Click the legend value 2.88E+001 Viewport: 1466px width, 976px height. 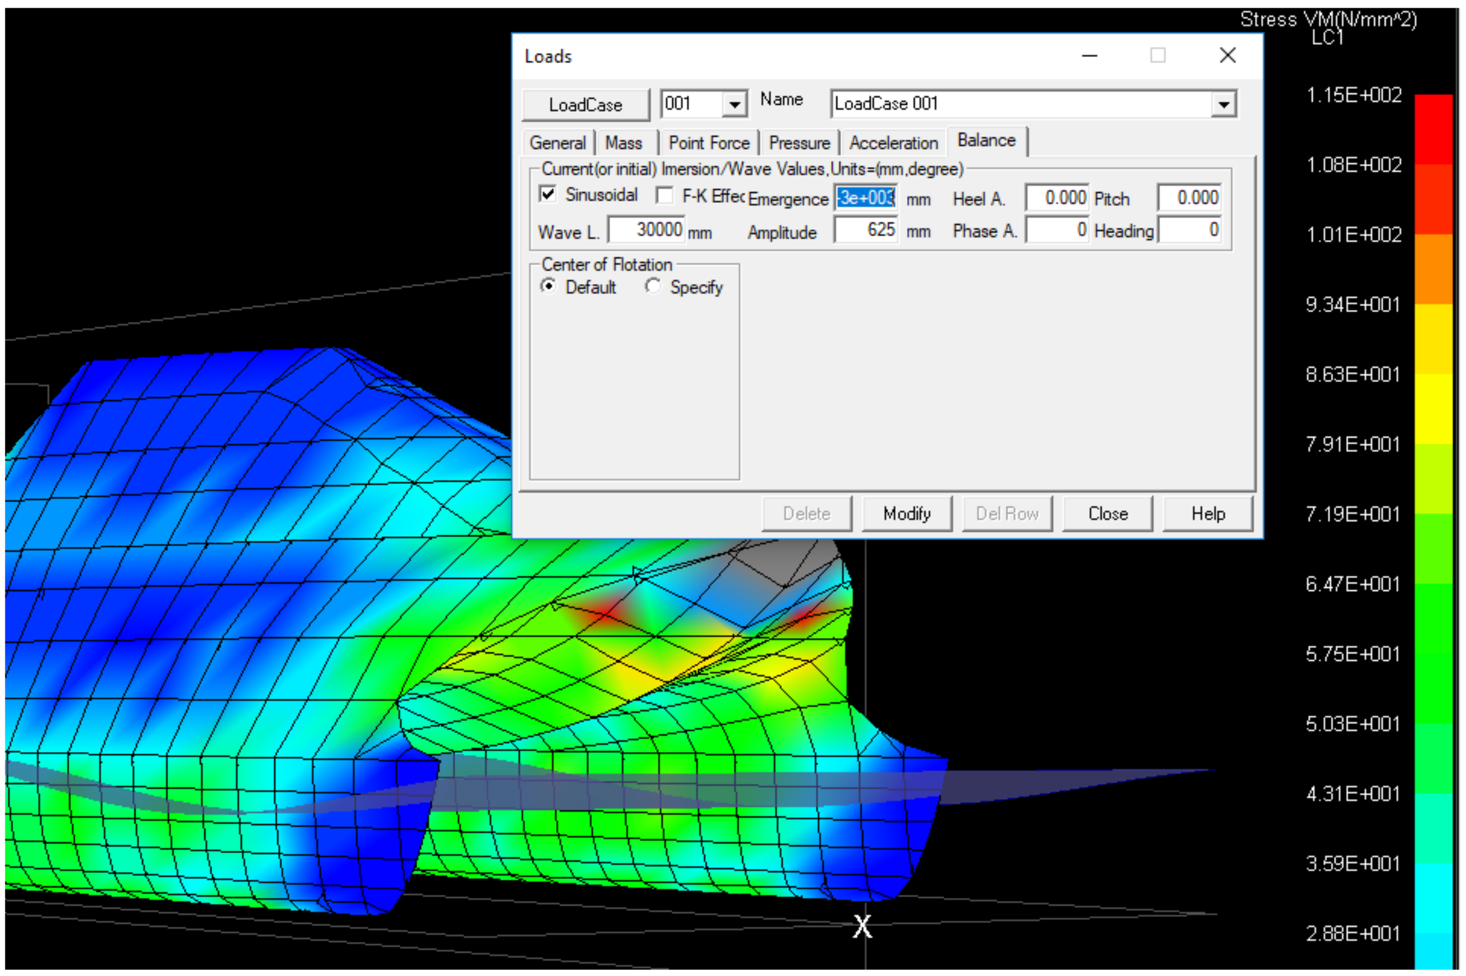point(1353,934)
